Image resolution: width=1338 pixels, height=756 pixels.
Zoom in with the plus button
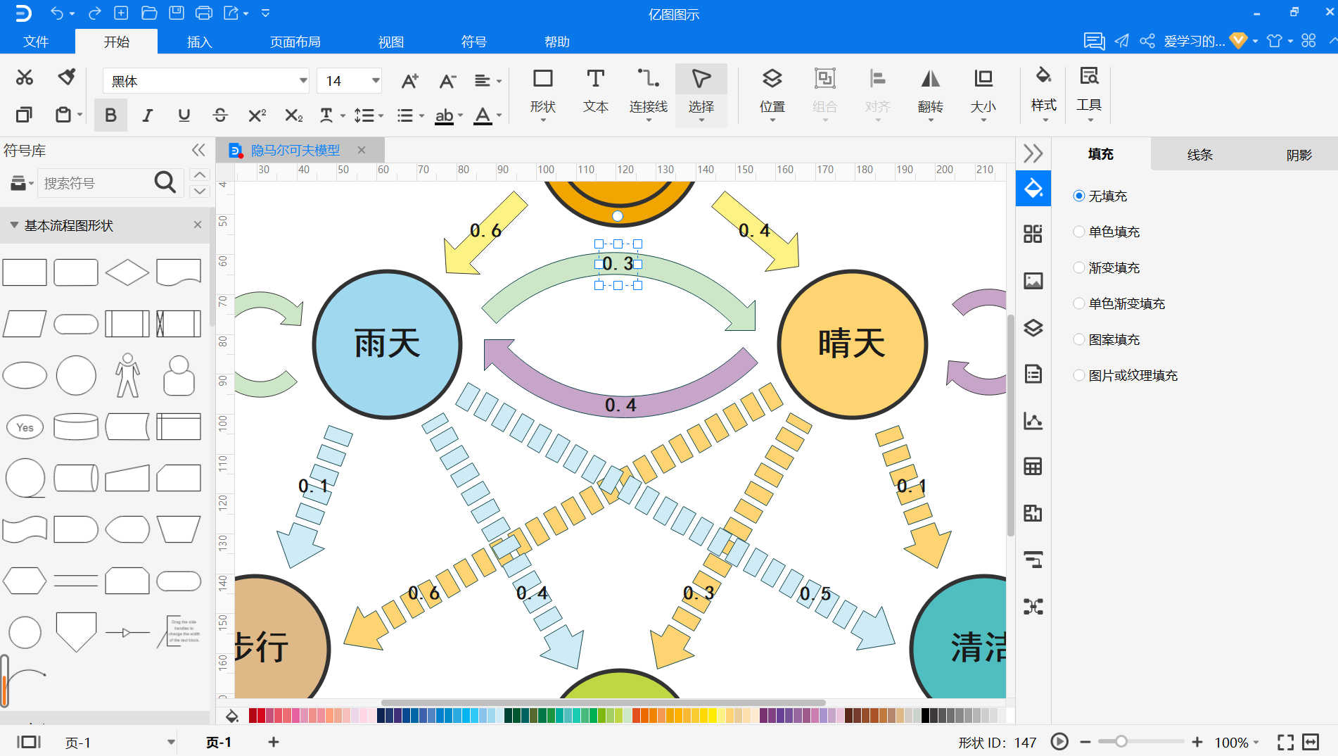[x=1197, y=742]
